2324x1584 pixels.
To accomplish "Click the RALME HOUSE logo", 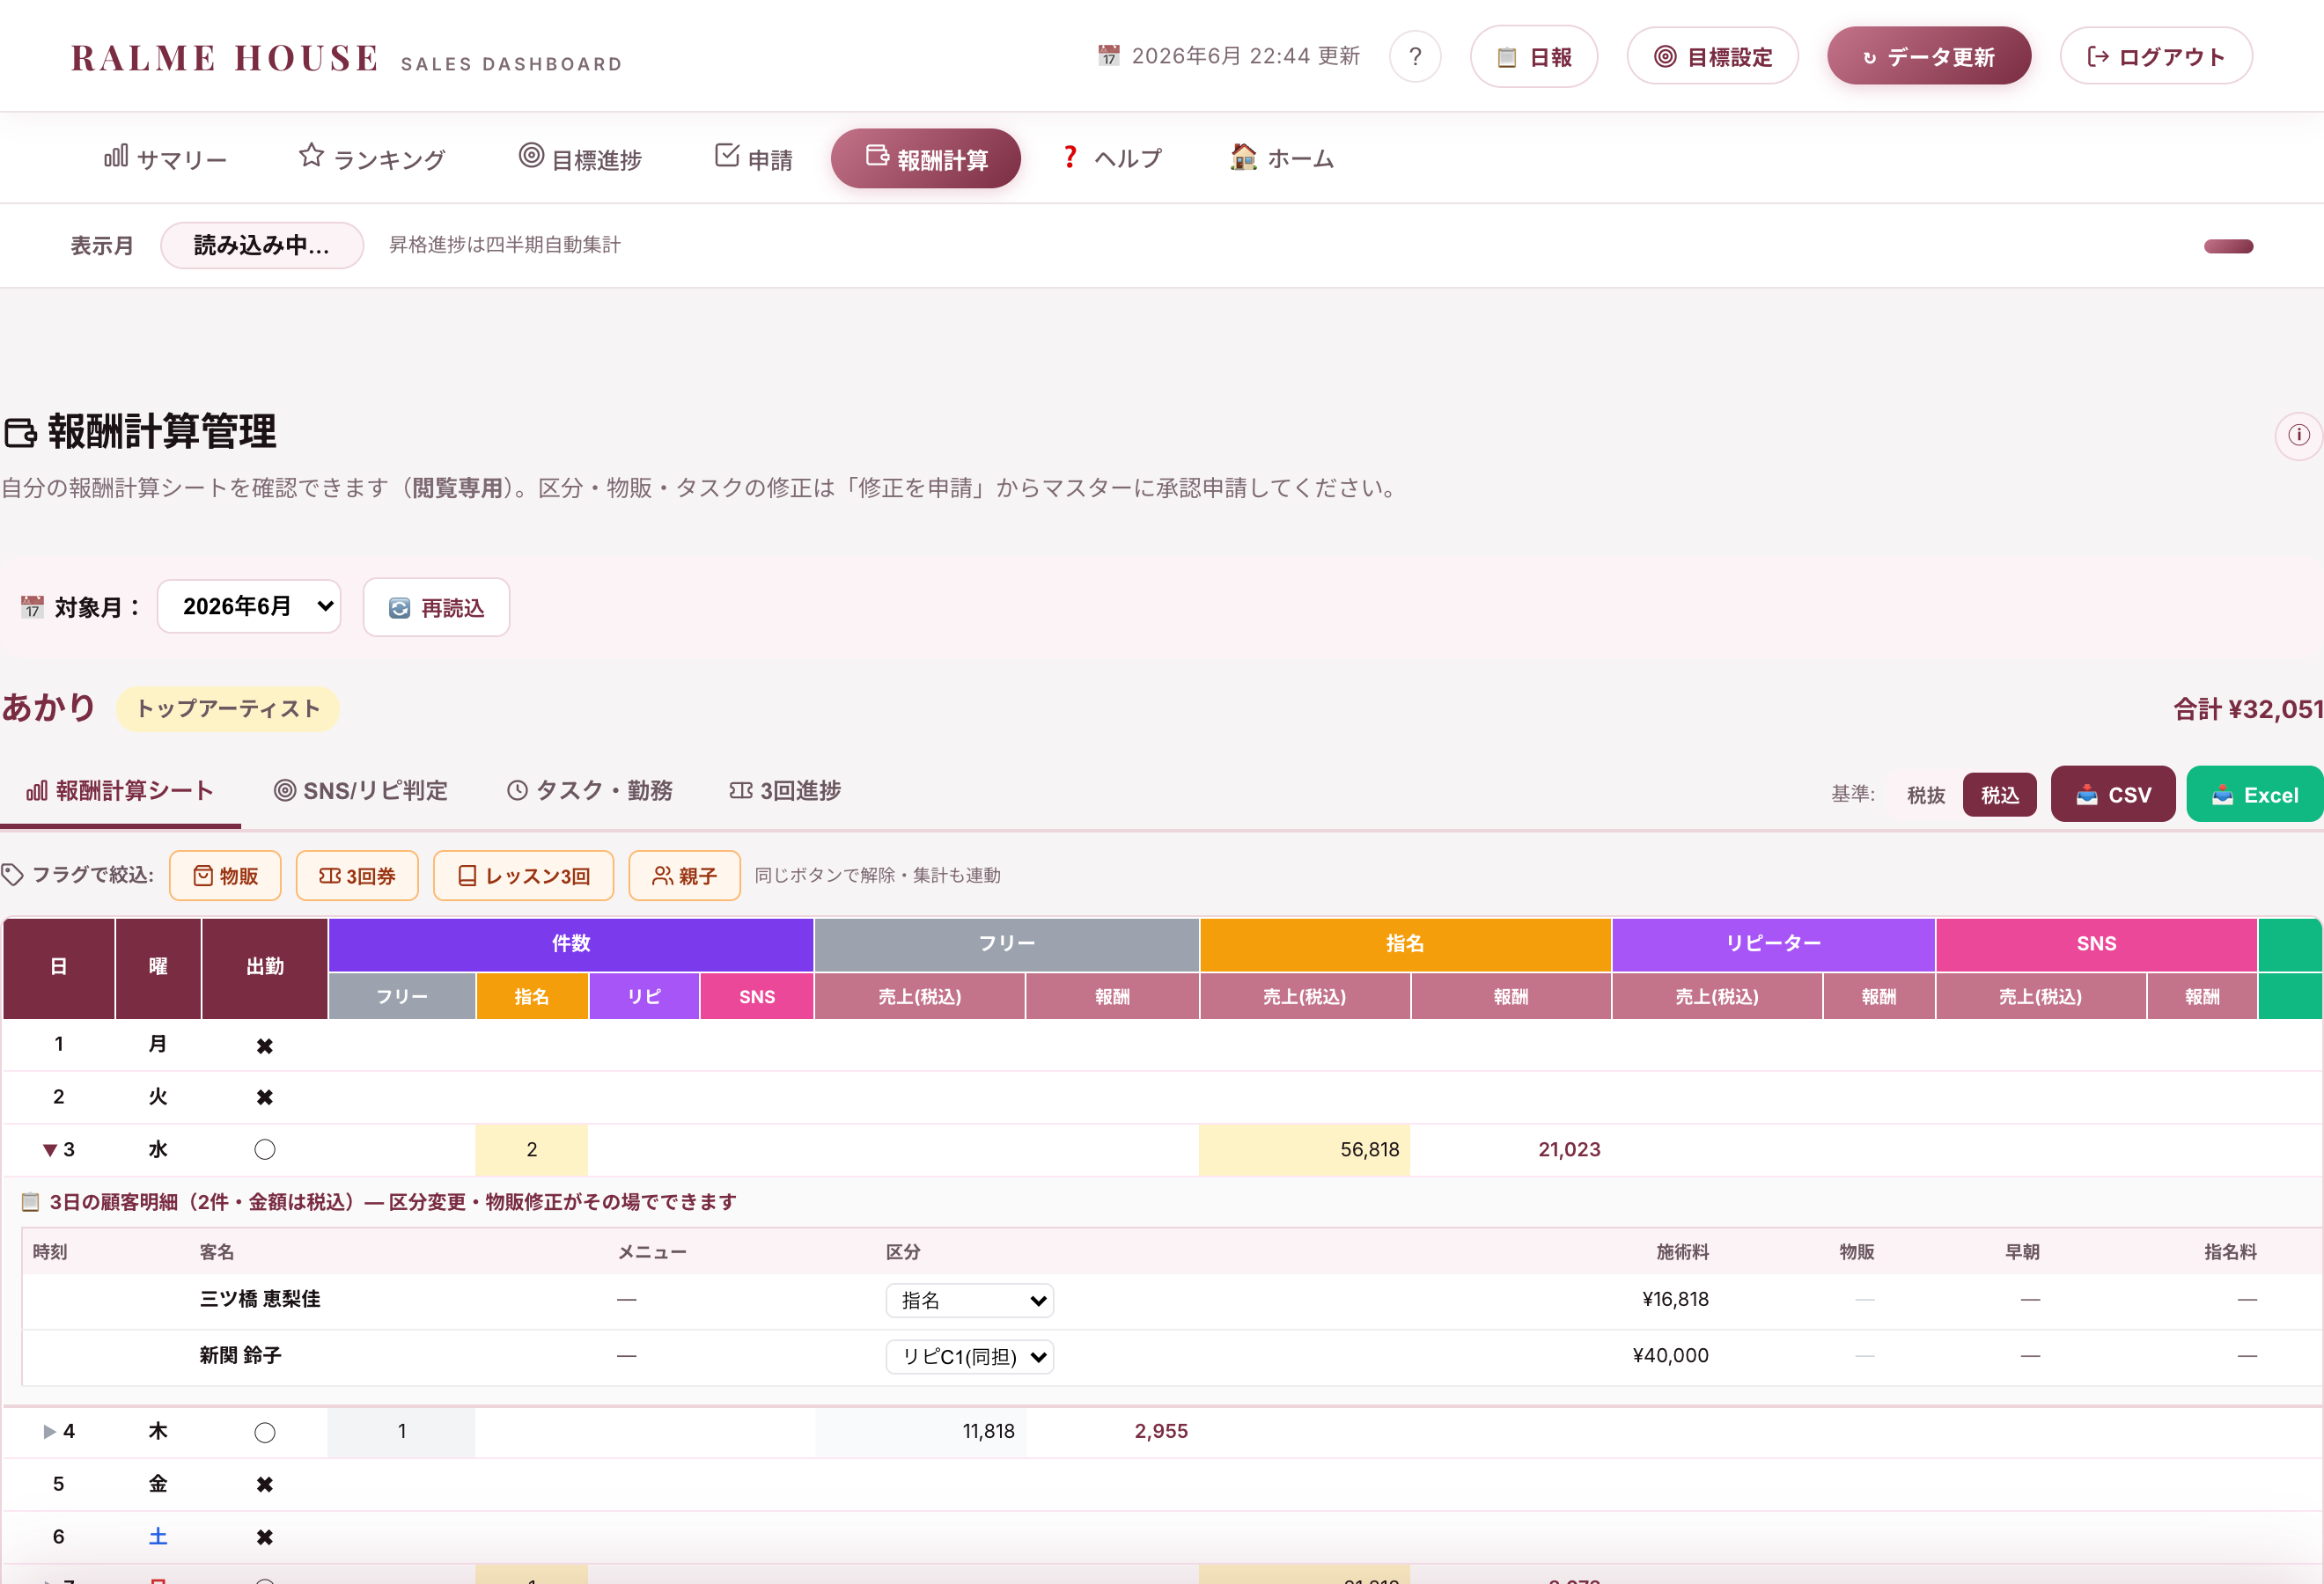I will tap(225, 58).
